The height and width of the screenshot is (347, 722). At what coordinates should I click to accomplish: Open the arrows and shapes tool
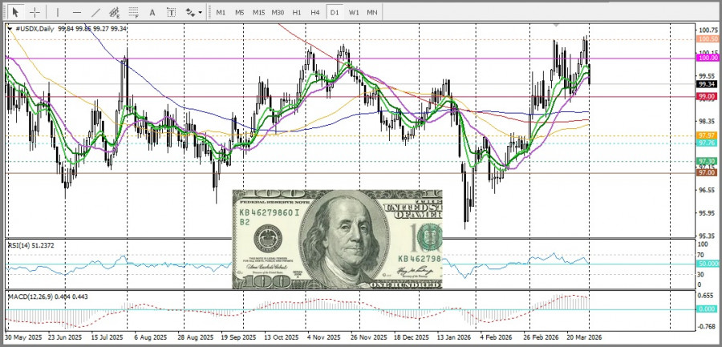[x=190, y=13]
